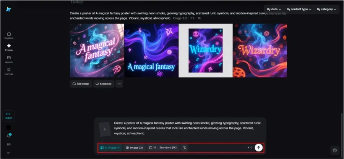Click the Upgrade credits button
The height and width of the screenshot is (159, 344).
tap(9, 116)
